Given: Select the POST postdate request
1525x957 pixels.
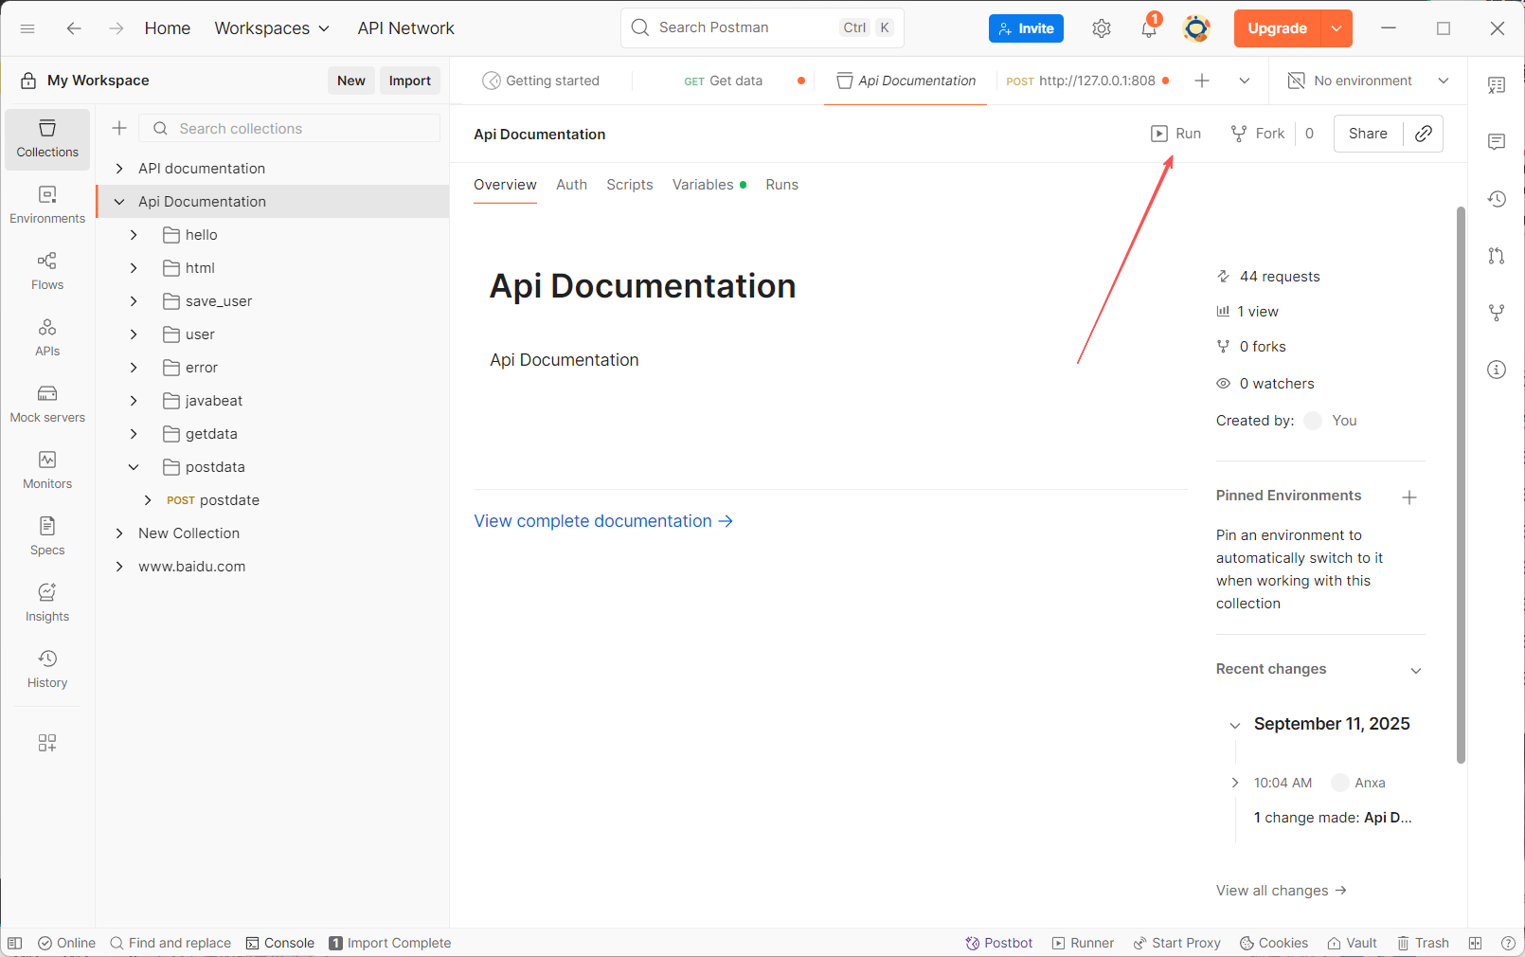Looking at the screenshot, I should coord(213,500).
